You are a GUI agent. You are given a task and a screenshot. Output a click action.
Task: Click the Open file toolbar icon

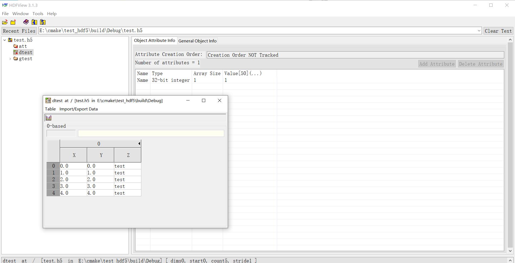tap(5, 22)
